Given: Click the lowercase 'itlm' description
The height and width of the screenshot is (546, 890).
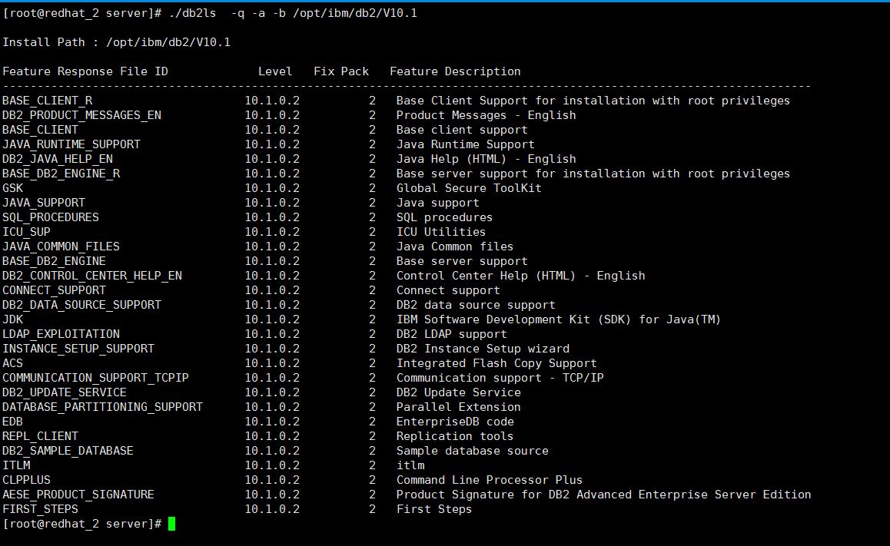Looking at the screenshot, I should (x=410, y=465).
